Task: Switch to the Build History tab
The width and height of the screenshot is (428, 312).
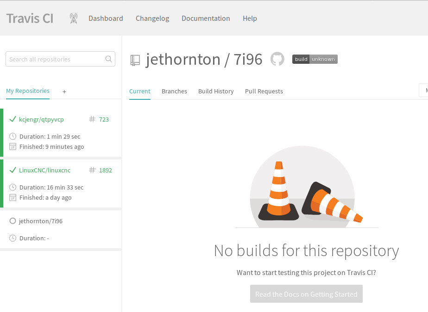Action: point(216,91)
